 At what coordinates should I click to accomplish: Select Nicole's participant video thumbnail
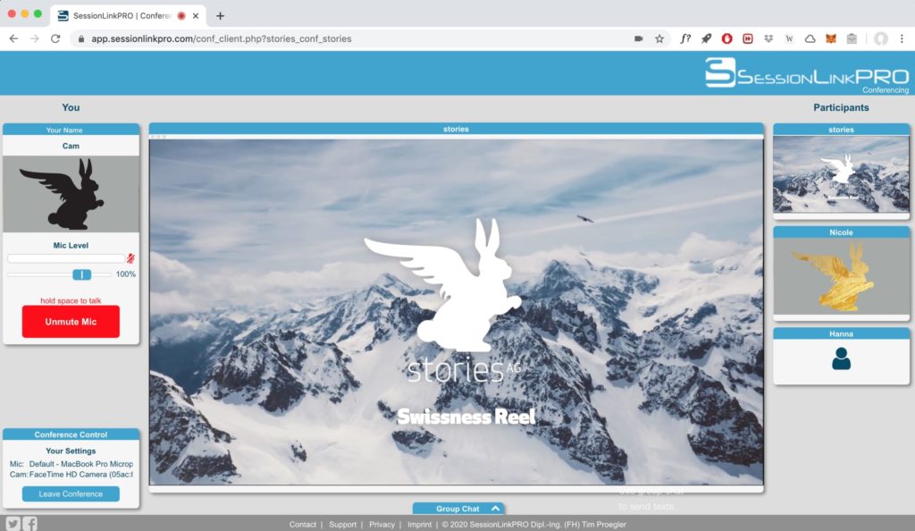841,275
